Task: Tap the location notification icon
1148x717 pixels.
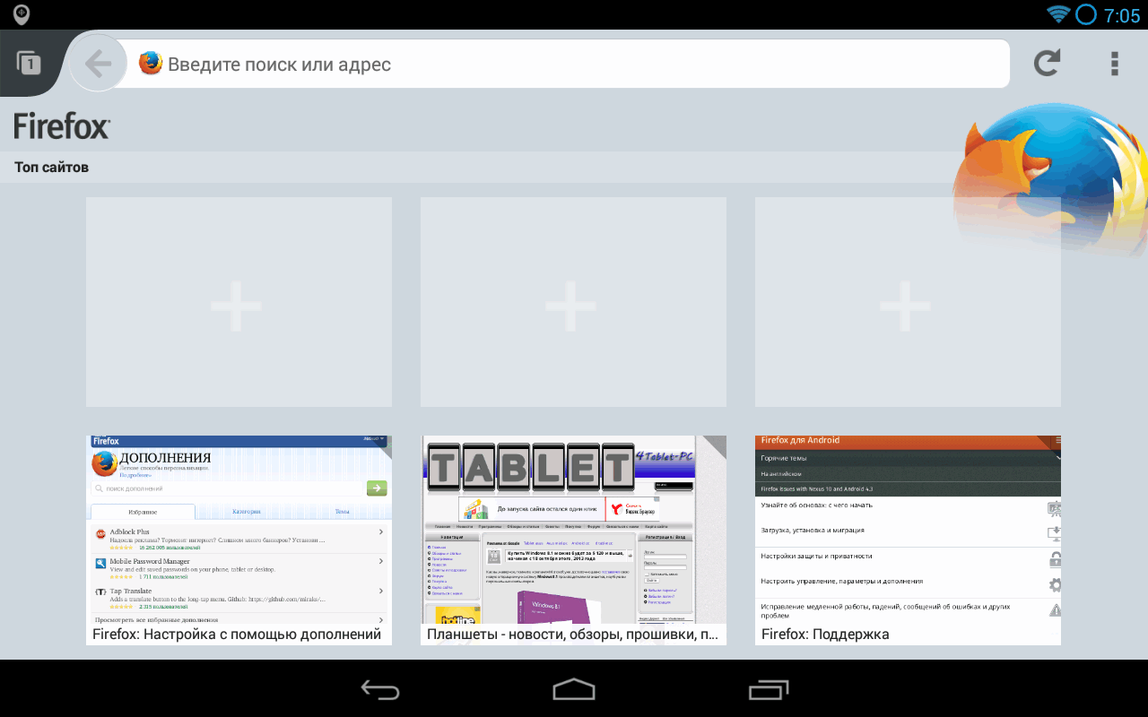Action: click(x=21, y=14)
